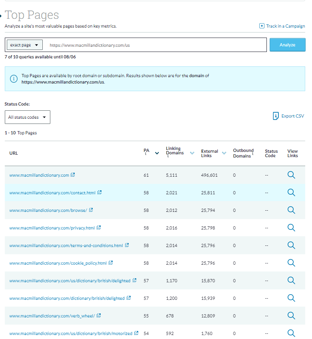The width and height of the screenshot is (312, 339).
Task: Click the Export CSV link
Action: pyautogui.click(x=292, y=116)
